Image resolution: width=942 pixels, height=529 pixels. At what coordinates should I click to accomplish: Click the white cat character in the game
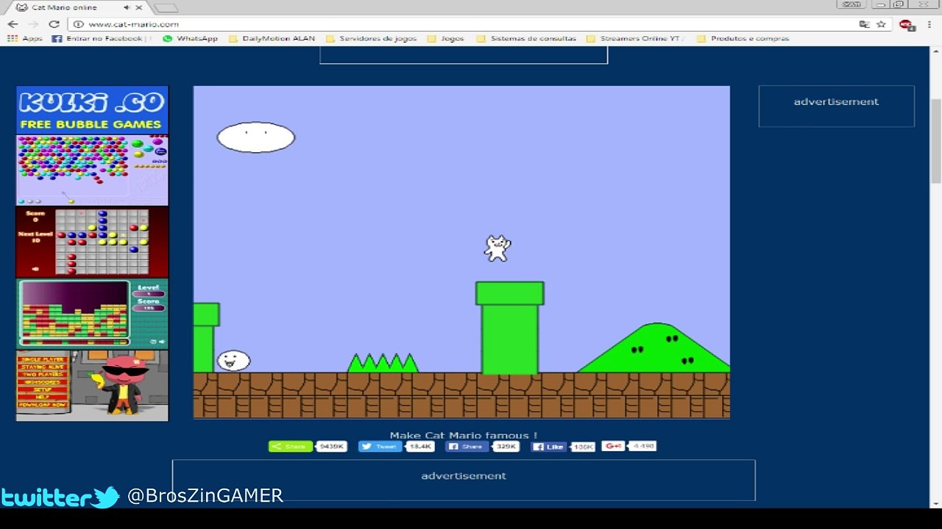497,248
